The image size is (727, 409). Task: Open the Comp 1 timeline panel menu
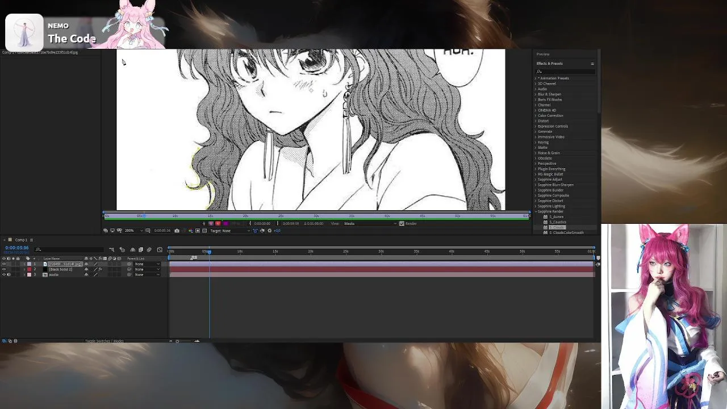pyautogui.click(x=31, y=240)
